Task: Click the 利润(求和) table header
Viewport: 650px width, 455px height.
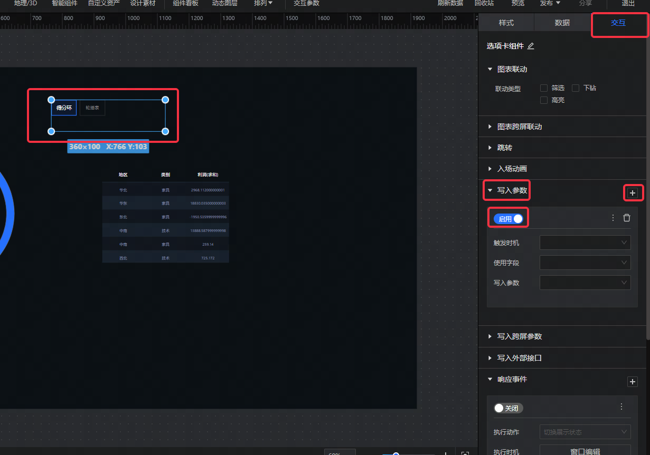Action: point(208,175)
